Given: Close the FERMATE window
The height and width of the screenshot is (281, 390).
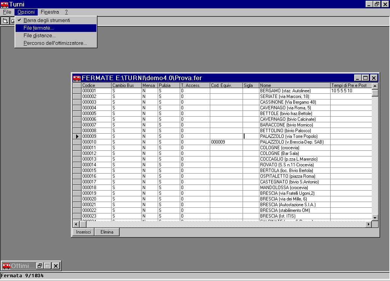Looking at the screenshot, I should (x=374, y=78).
